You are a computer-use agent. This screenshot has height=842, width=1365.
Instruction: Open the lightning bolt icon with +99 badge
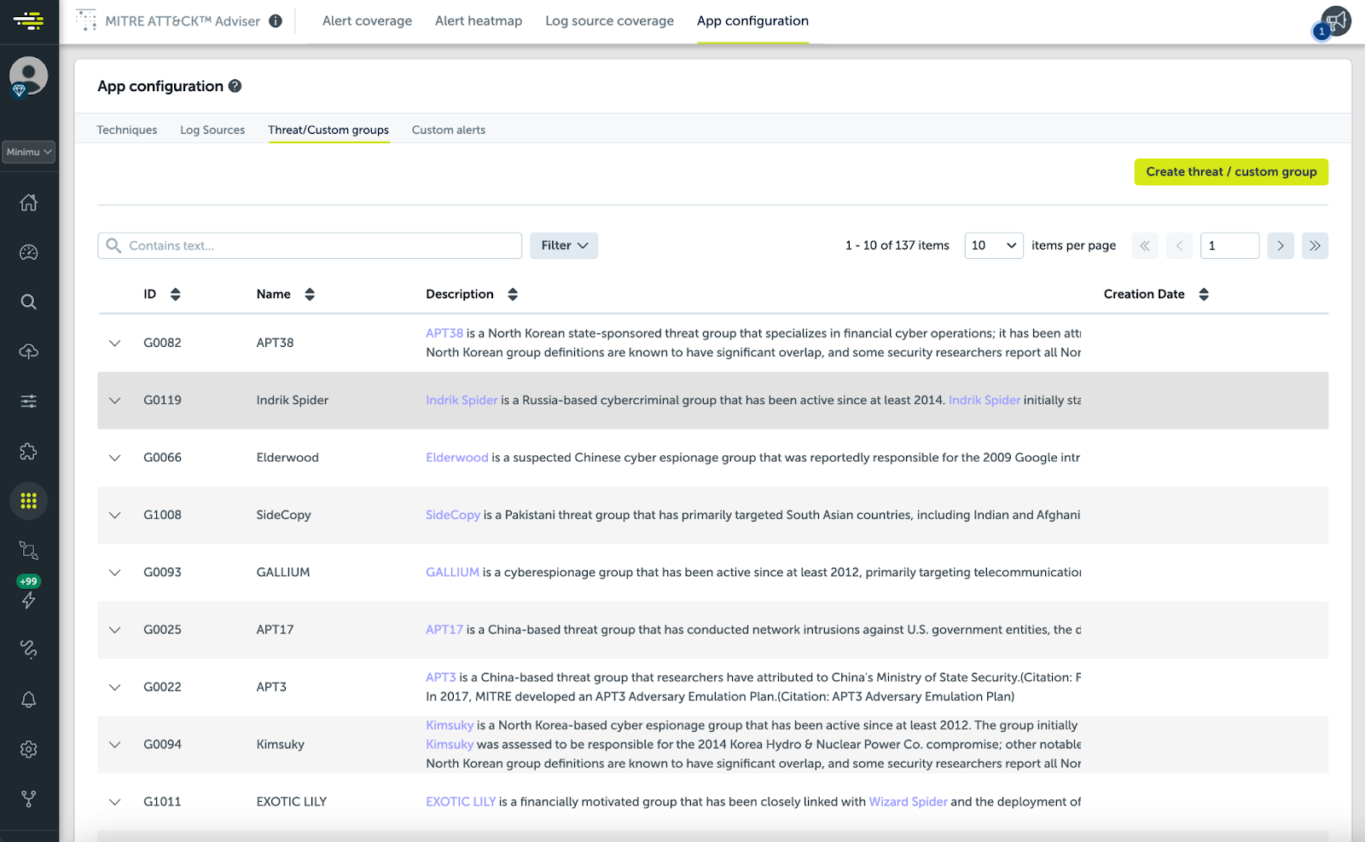pyautogui.click(x=29, y=600)
